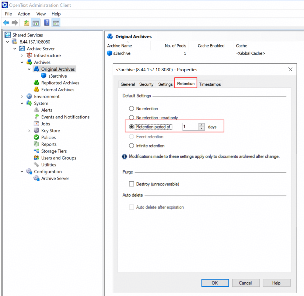Click the 8.44.157.10:8080 server icon
Viewport: 304px width, 296px height.
click(x=15, y=41)
